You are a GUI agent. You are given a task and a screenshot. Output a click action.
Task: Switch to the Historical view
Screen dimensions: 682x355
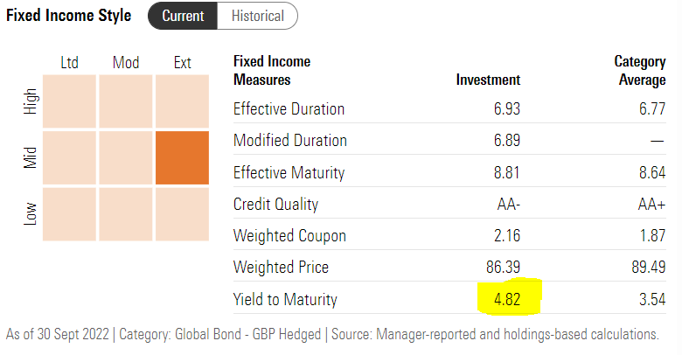click(257, 16)
